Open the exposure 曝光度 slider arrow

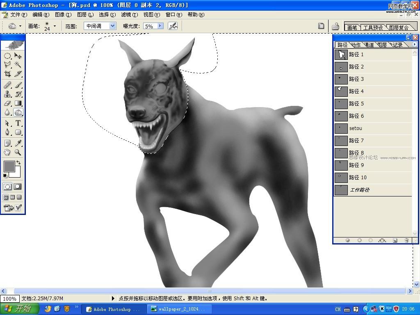pos(160,26)
